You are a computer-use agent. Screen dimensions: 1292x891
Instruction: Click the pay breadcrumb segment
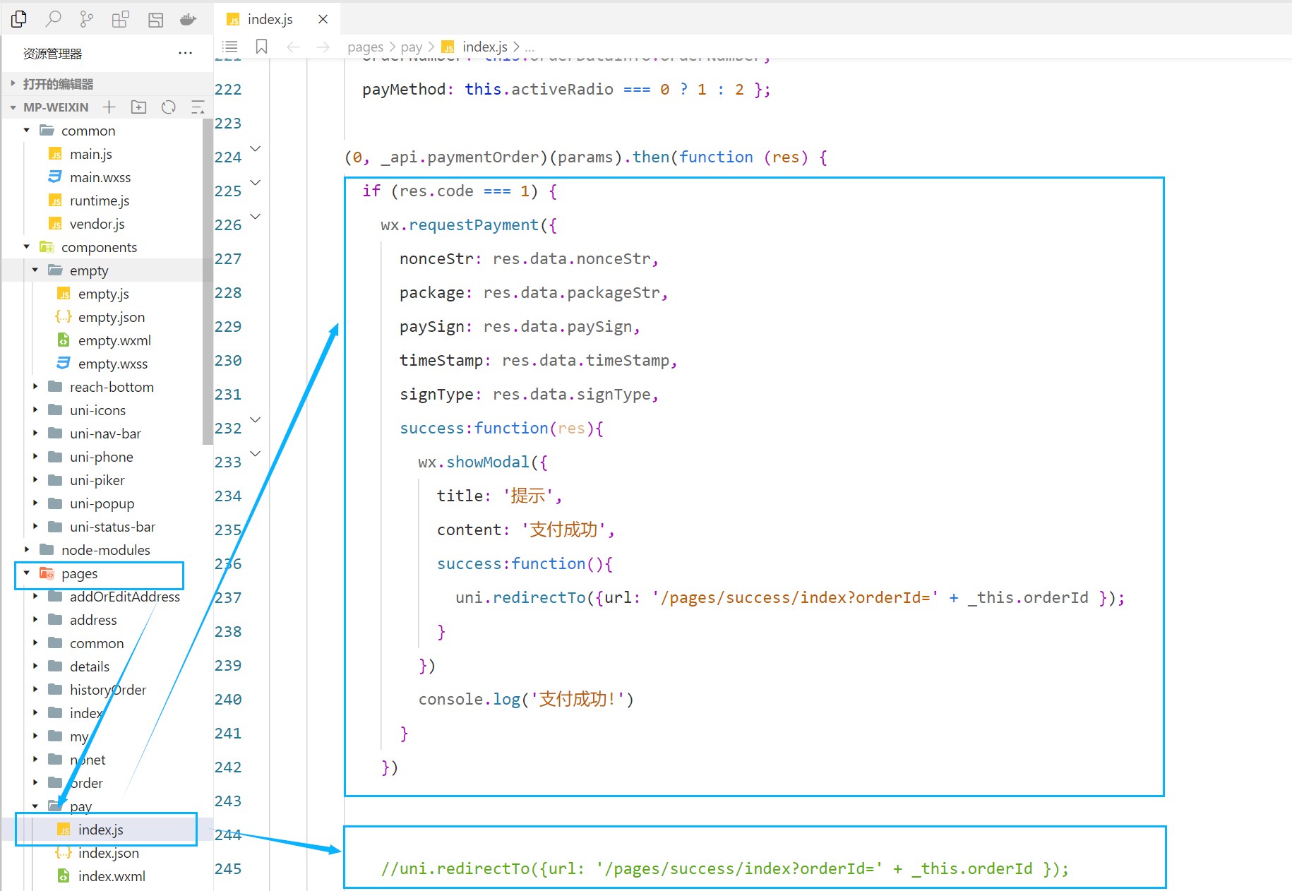point(412,47)
